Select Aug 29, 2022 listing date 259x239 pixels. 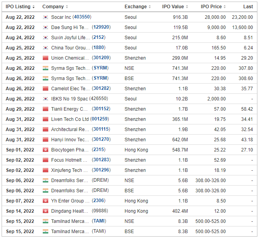tap(20, 109)
